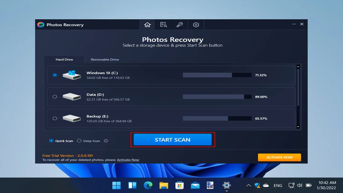Select the Data (D:) radio button
343x193 pixels.
[x=55, y=97]
